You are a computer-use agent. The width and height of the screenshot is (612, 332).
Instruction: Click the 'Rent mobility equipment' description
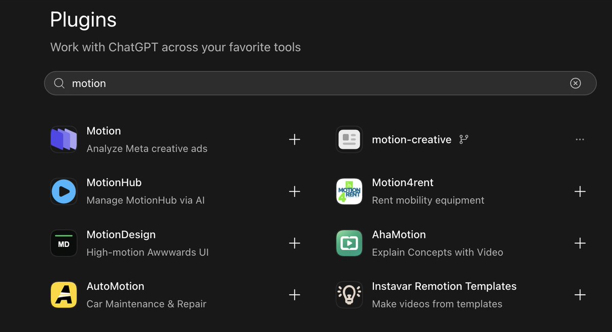tap(428, 200)
